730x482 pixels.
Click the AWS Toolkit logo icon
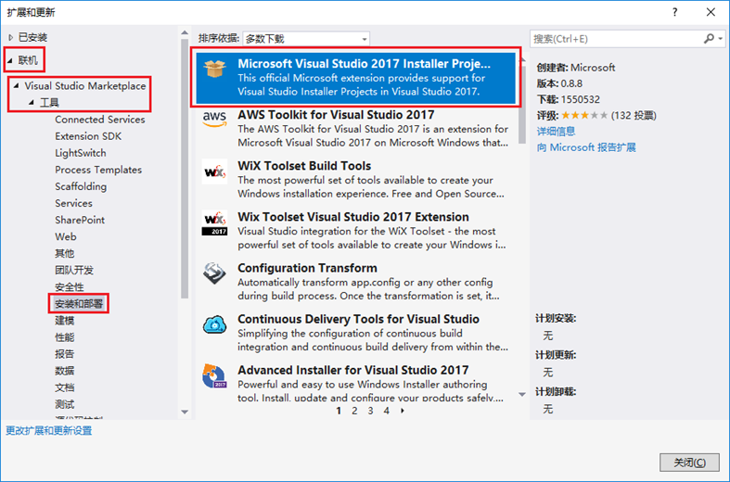click(x=214, y=119)
